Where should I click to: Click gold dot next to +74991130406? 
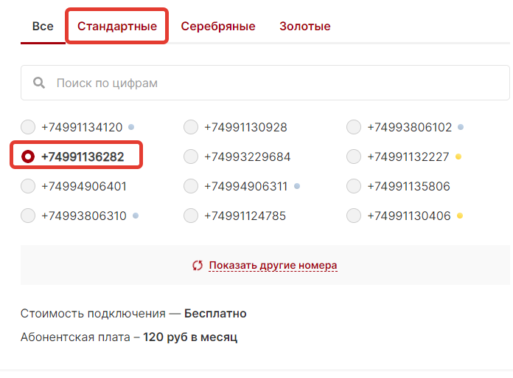(460, 216)
